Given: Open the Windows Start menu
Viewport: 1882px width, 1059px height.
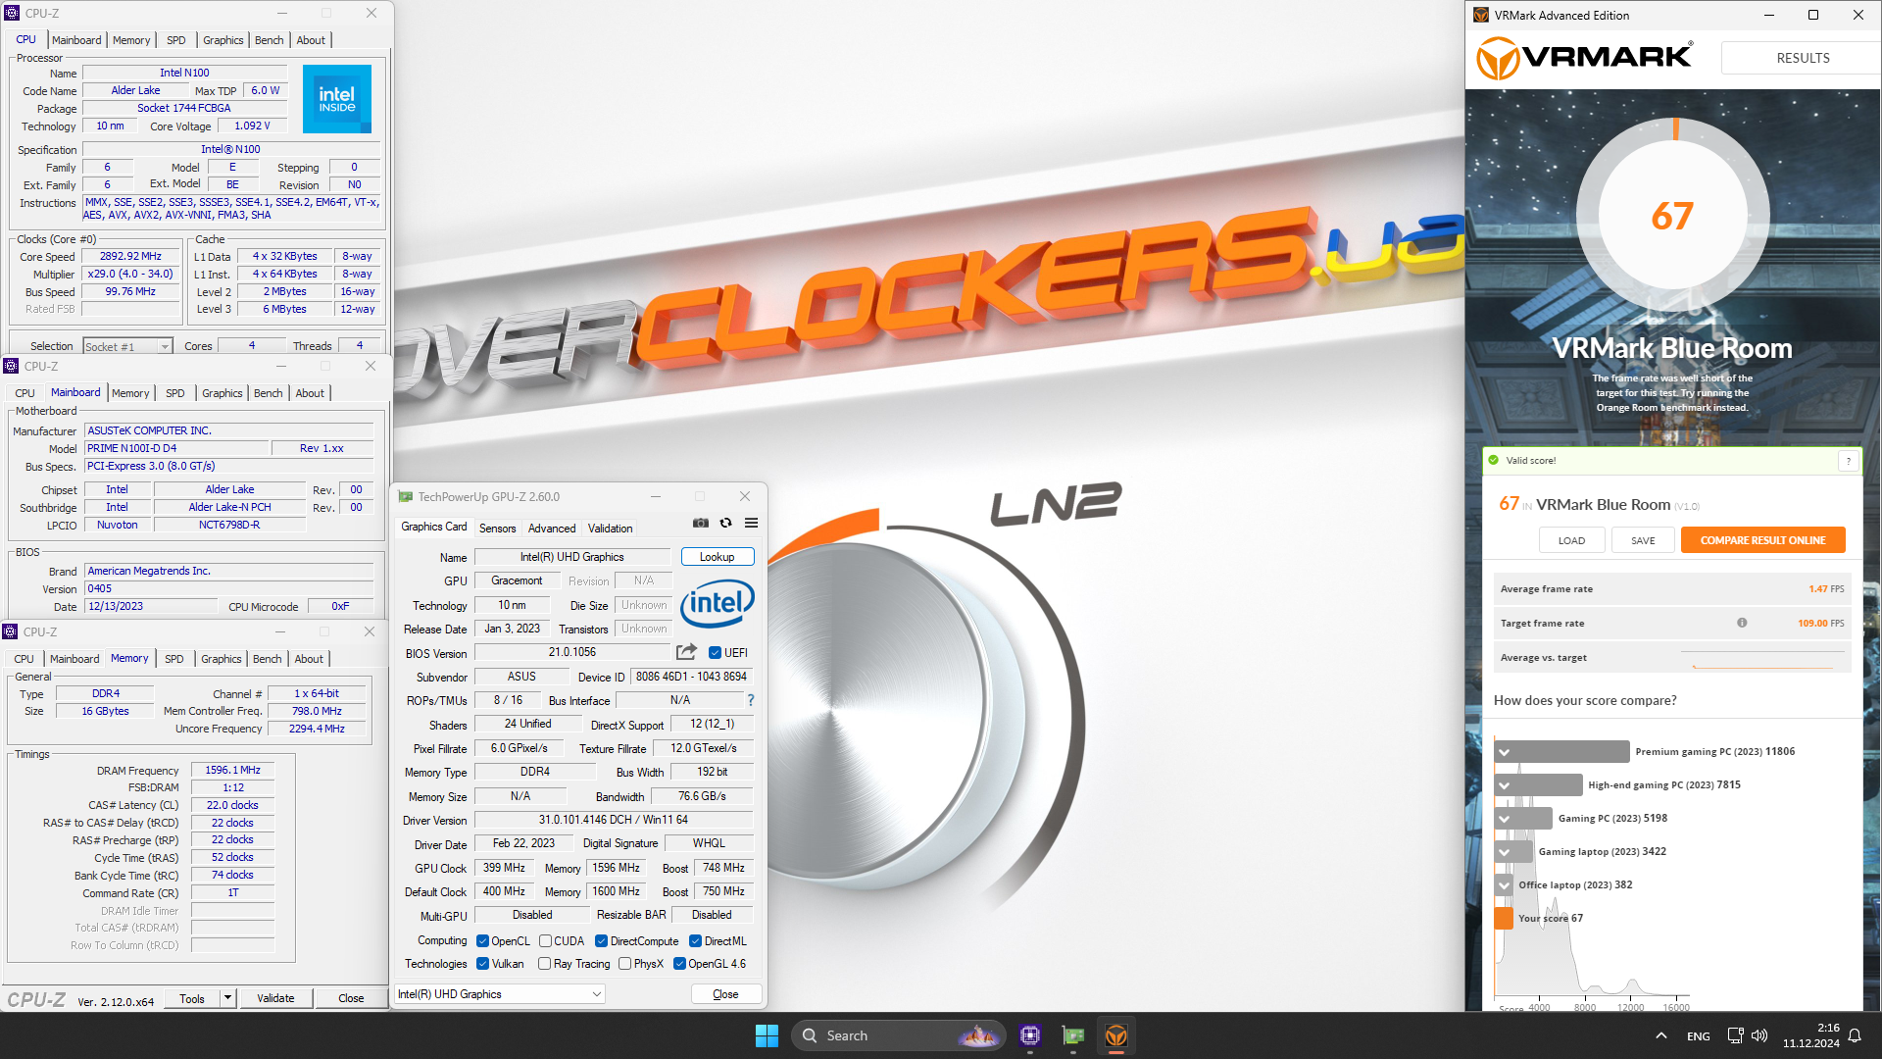Looking at the screenshot, I should (x=767, y=1035).
